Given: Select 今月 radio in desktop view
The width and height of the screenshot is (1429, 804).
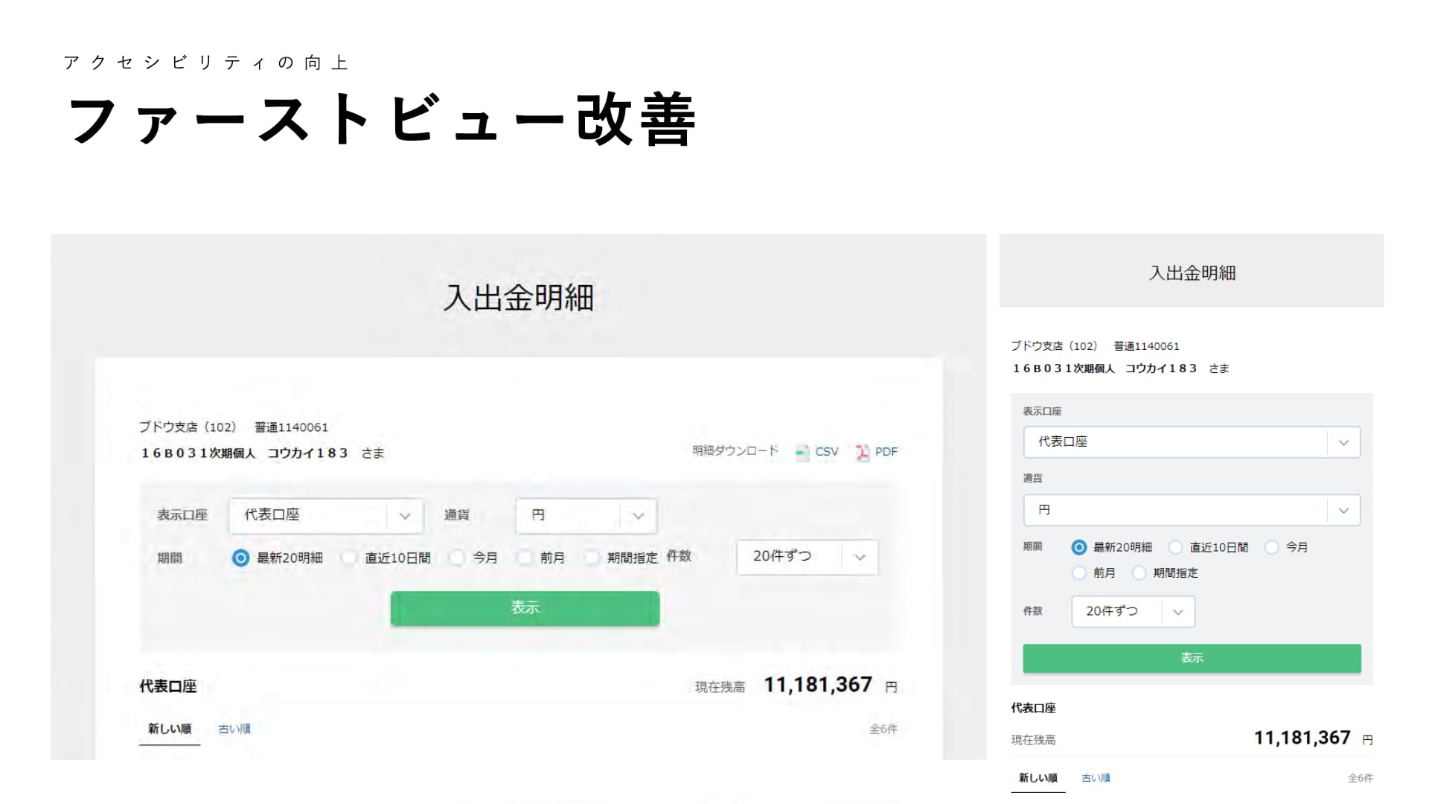Looking at the screenshot, I should pos(457,558).
